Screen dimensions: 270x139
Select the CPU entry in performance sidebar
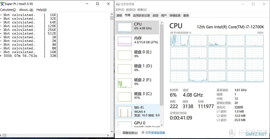point(137,27)
